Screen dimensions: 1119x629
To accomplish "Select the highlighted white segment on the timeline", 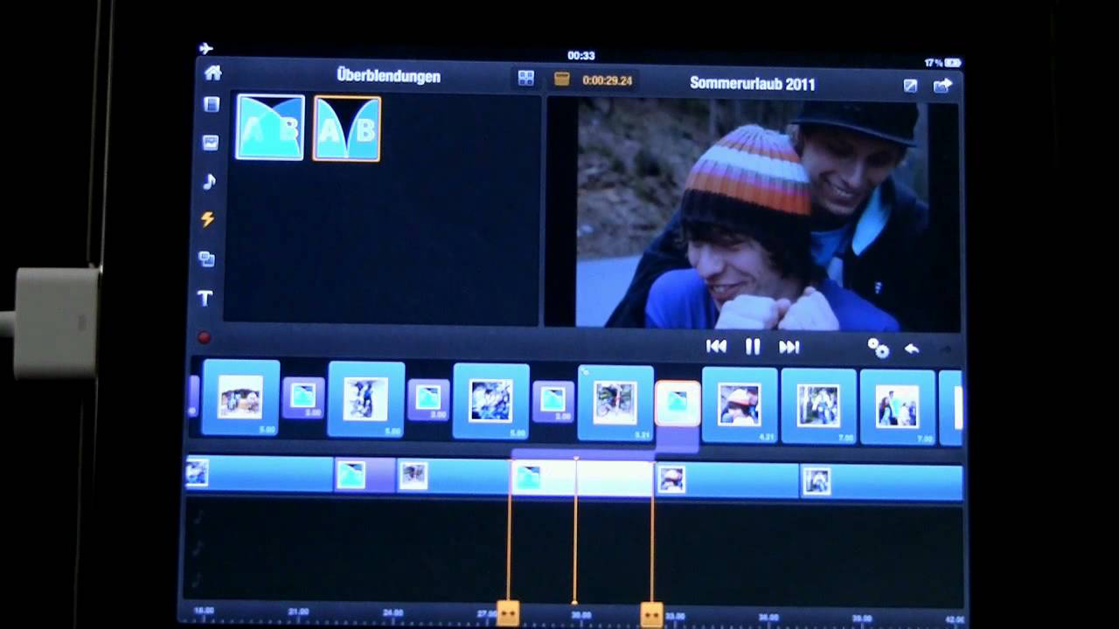I will pyautogui.click(x=581, y=478).
